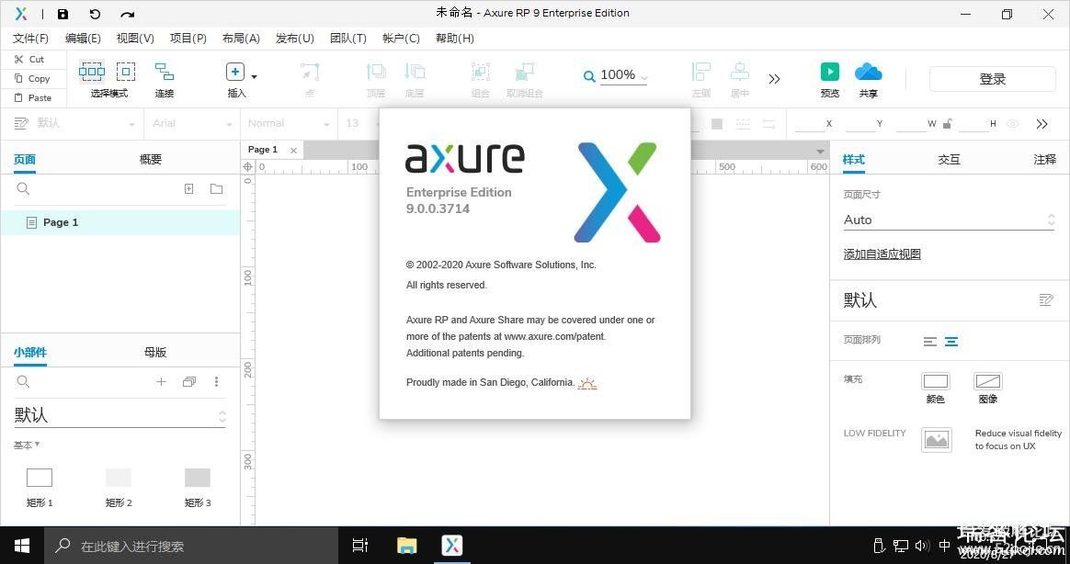This screenshot has width=1070, height=564.
Task: Set 页面排列 page alignment to center
Action: pyautogui.click(x=951, y=342)
